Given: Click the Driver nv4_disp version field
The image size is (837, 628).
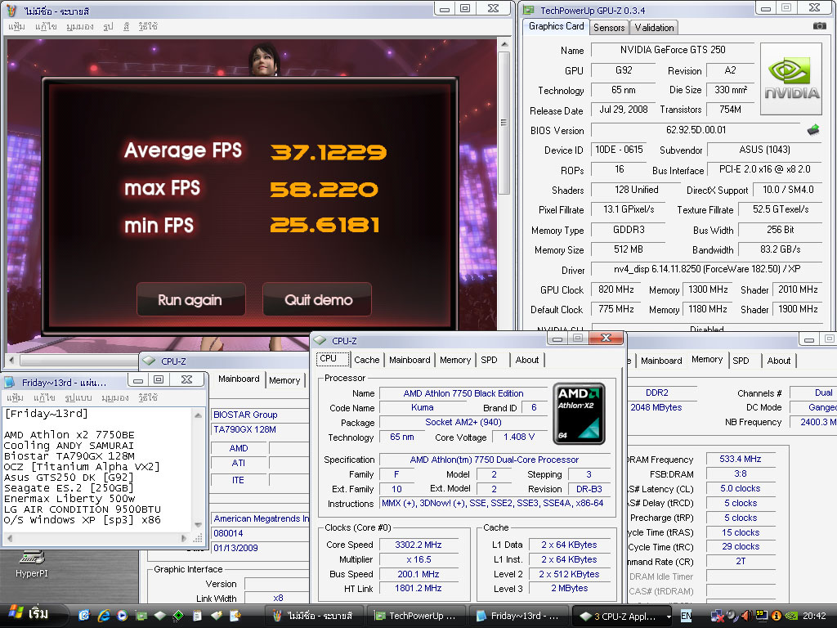Looking at the screenshot, I should [x=707, y=269].
